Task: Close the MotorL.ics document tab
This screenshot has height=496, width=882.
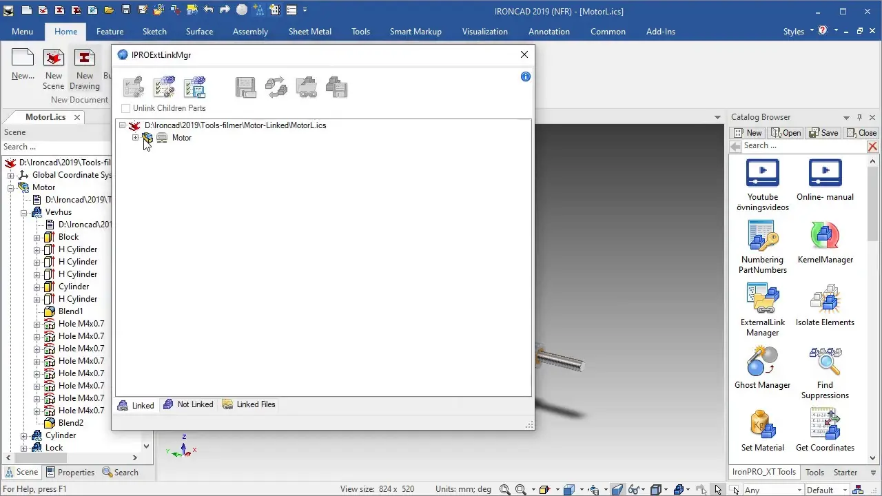Action: click(x=77, y=117)
